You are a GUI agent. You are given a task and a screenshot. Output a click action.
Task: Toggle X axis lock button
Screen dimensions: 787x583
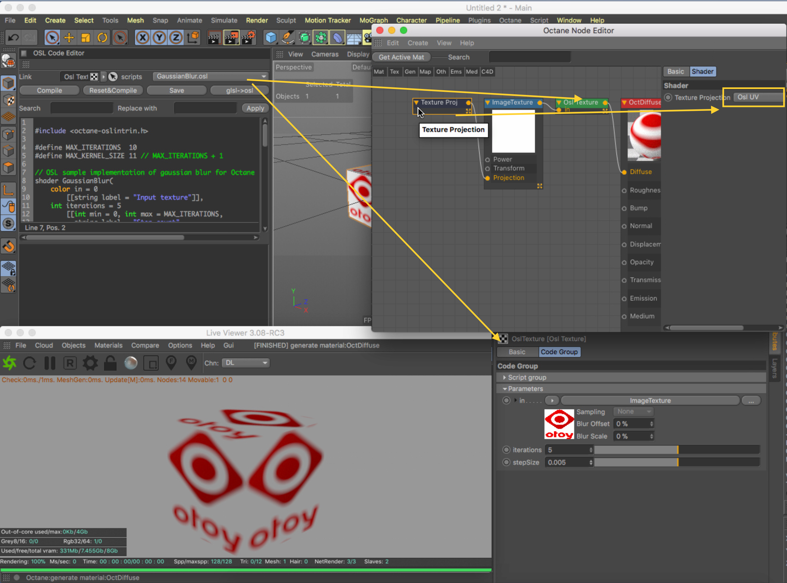(x=143, y=37)
